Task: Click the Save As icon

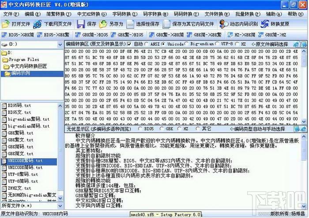Action: point(103,24)
